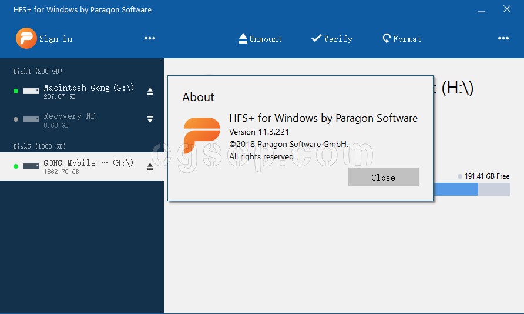Eject GONG Mobile volume icon
524x314 pixels.
[150, 167]
